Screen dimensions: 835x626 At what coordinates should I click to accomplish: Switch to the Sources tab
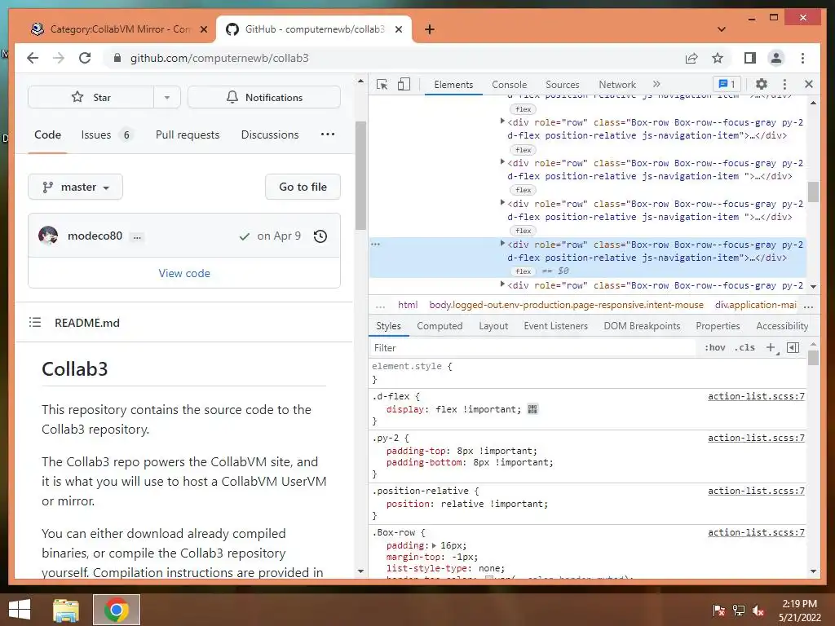pos(563,85)
